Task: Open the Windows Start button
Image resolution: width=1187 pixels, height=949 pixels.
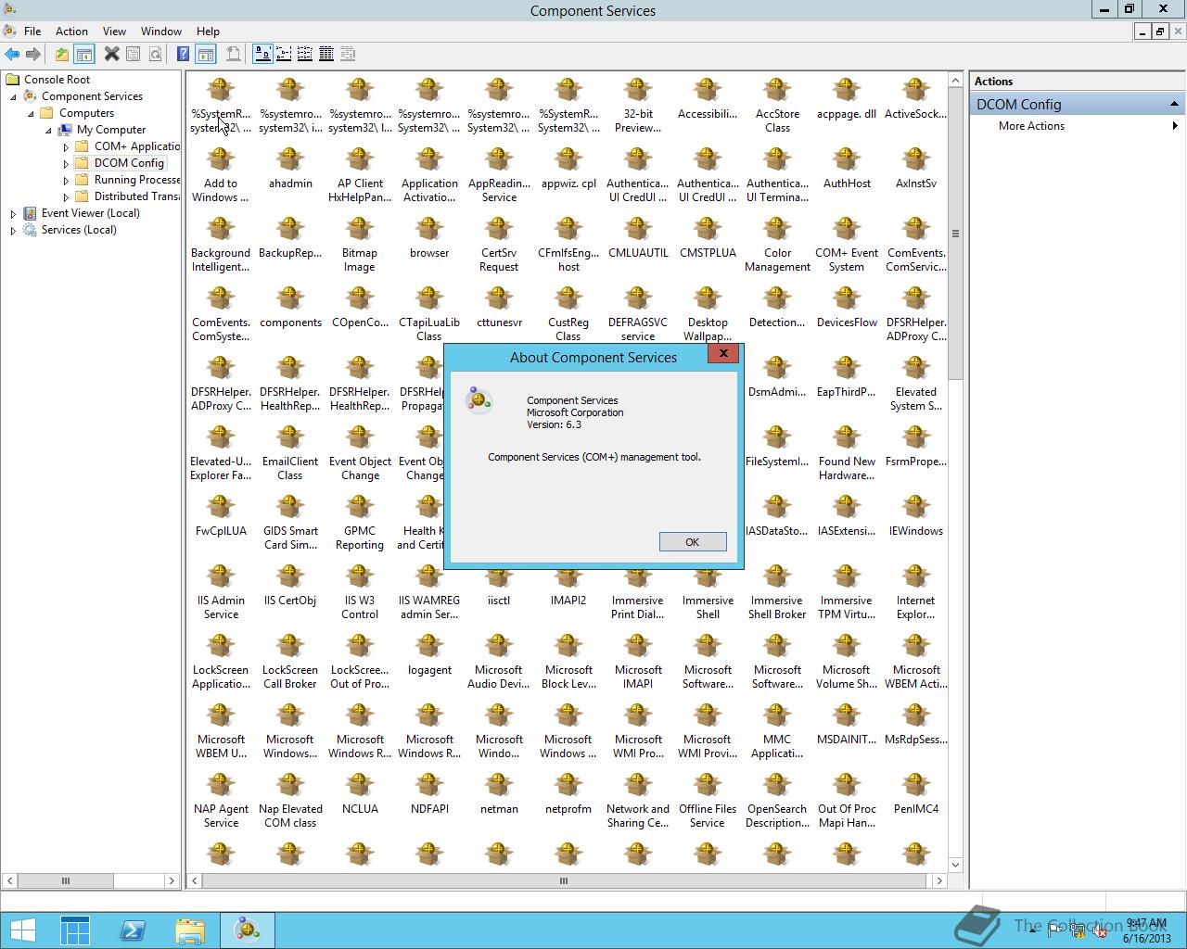Action: coord(23,930)
